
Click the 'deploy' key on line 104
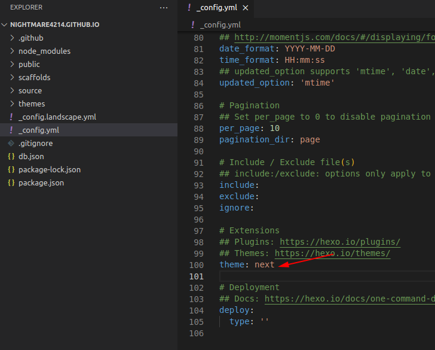[234, 311]
